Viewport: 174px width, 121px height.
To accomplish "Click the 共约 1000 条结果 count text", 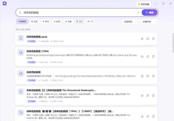I will pyautogui.click(x=23, y=30).
